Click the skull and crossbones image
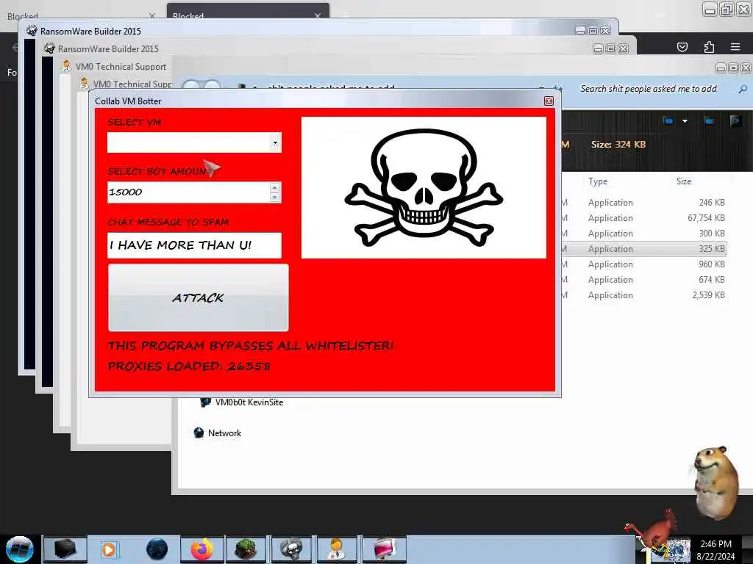The width and height of the screenshot is (753, 564). coord(424,187)
